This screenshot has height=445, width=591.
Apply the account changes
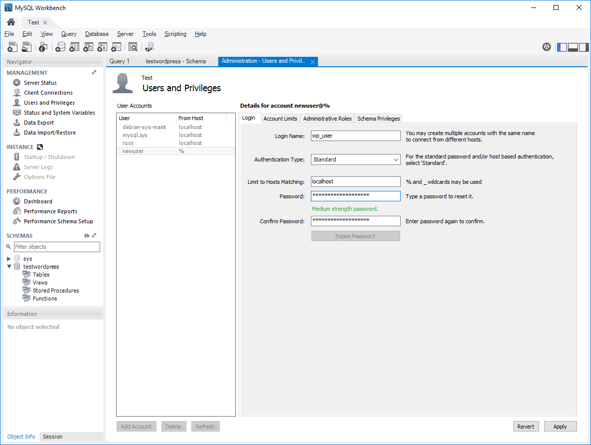pyautogui.click(x=560, y=427)
